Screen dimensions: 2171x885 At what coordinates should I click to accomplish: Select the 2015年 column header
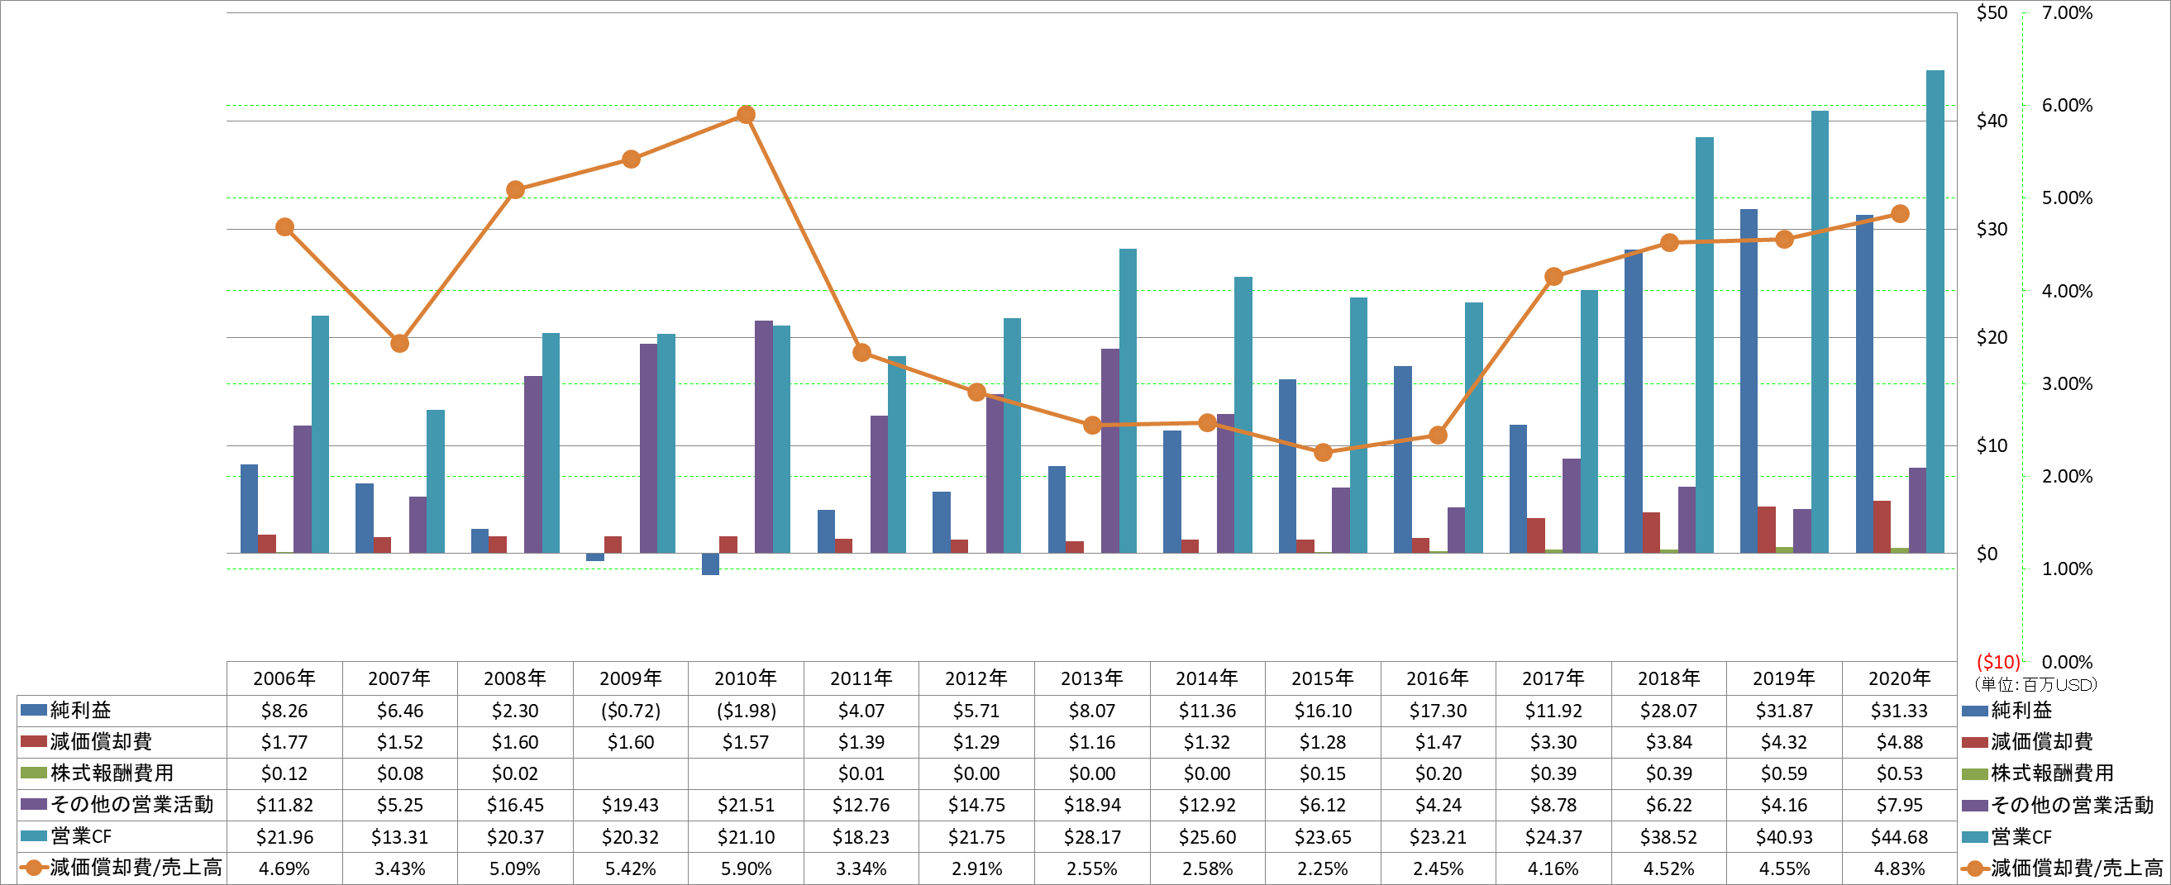tap(1322, 678)
